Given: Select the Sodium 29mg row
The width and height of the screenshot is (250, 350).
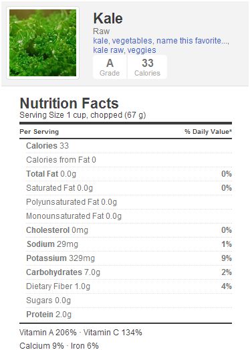Looking at the screenshot, I should click(129, 244).
